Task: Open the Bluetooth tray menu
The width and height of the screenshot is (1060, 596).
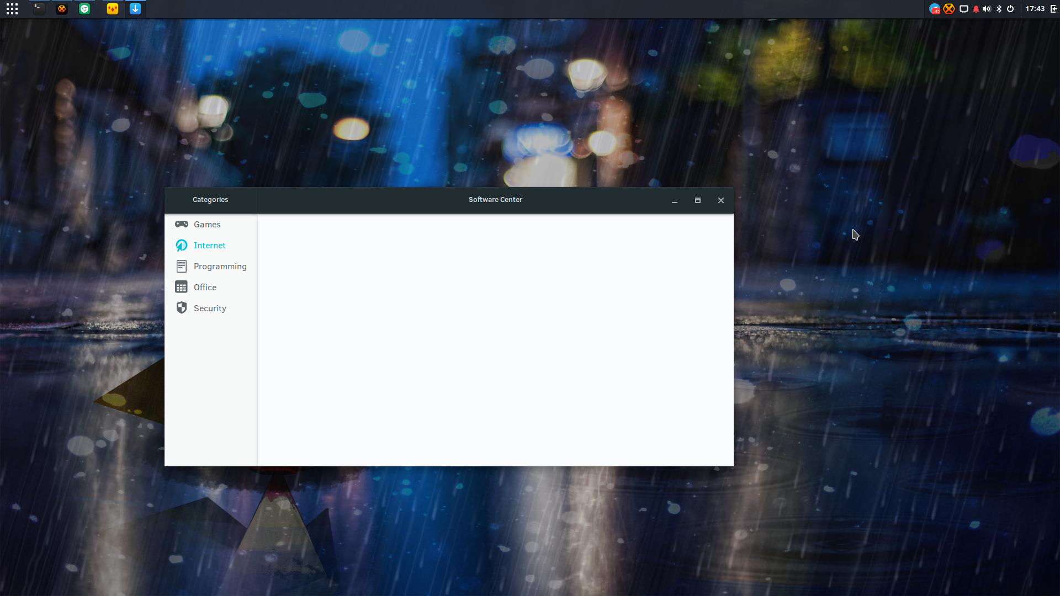Action: pyautogui.click(x=999, y=9)
